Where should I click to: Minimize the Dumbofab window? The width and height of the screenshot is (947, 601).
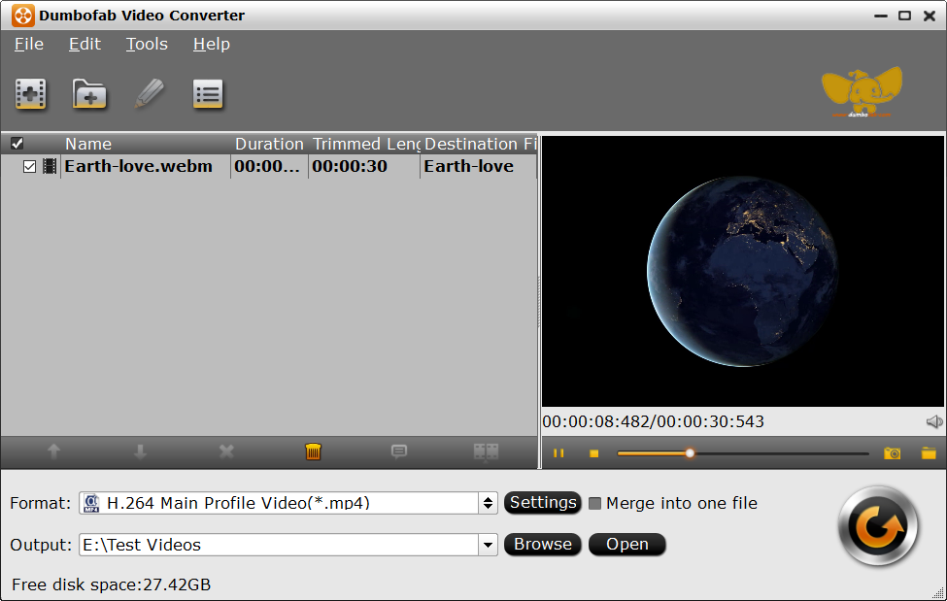point(881,16)
